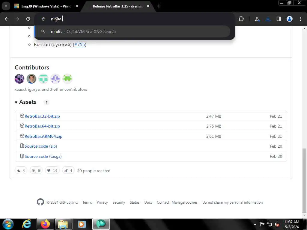Reload the page with the refresh icon
Image resolution: width=307 pixels, height=230 pixels.
(28, 19)
